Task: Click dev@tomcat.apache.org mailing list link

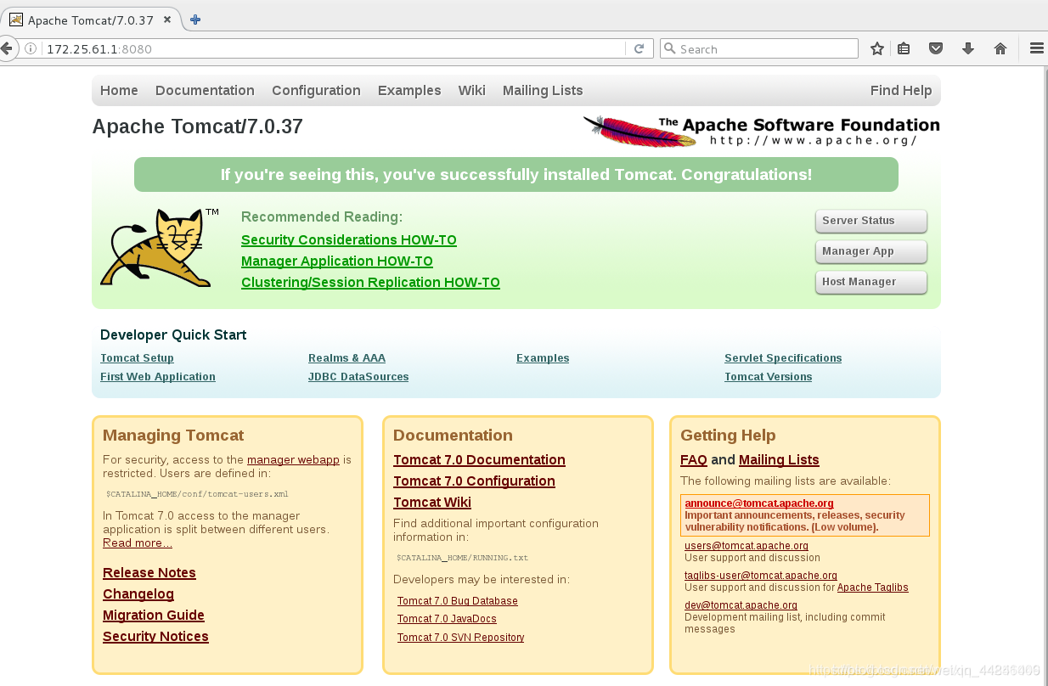Action: tap(741, 605)
